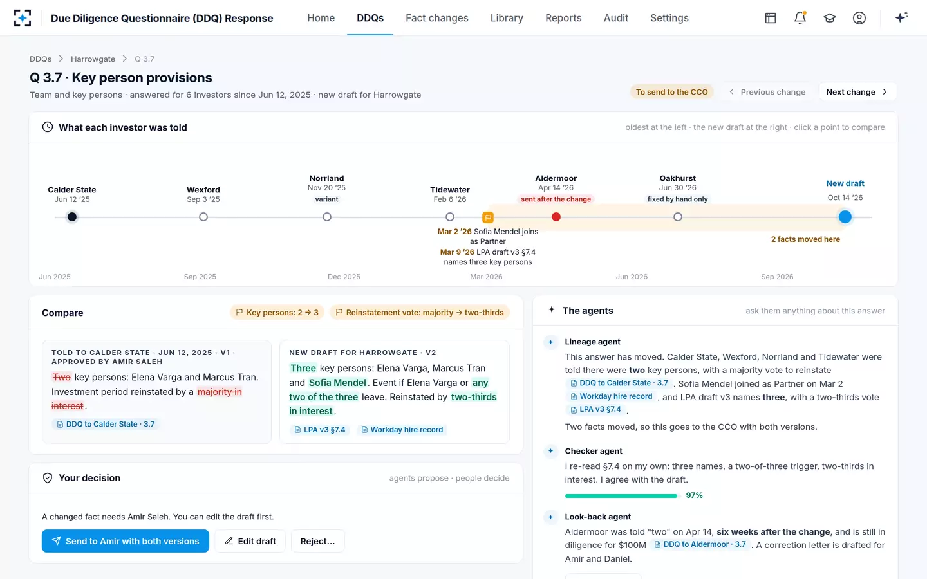
Task: Open the layout panel icon in header
Action: pyautogui.click(x=771, y=18)
